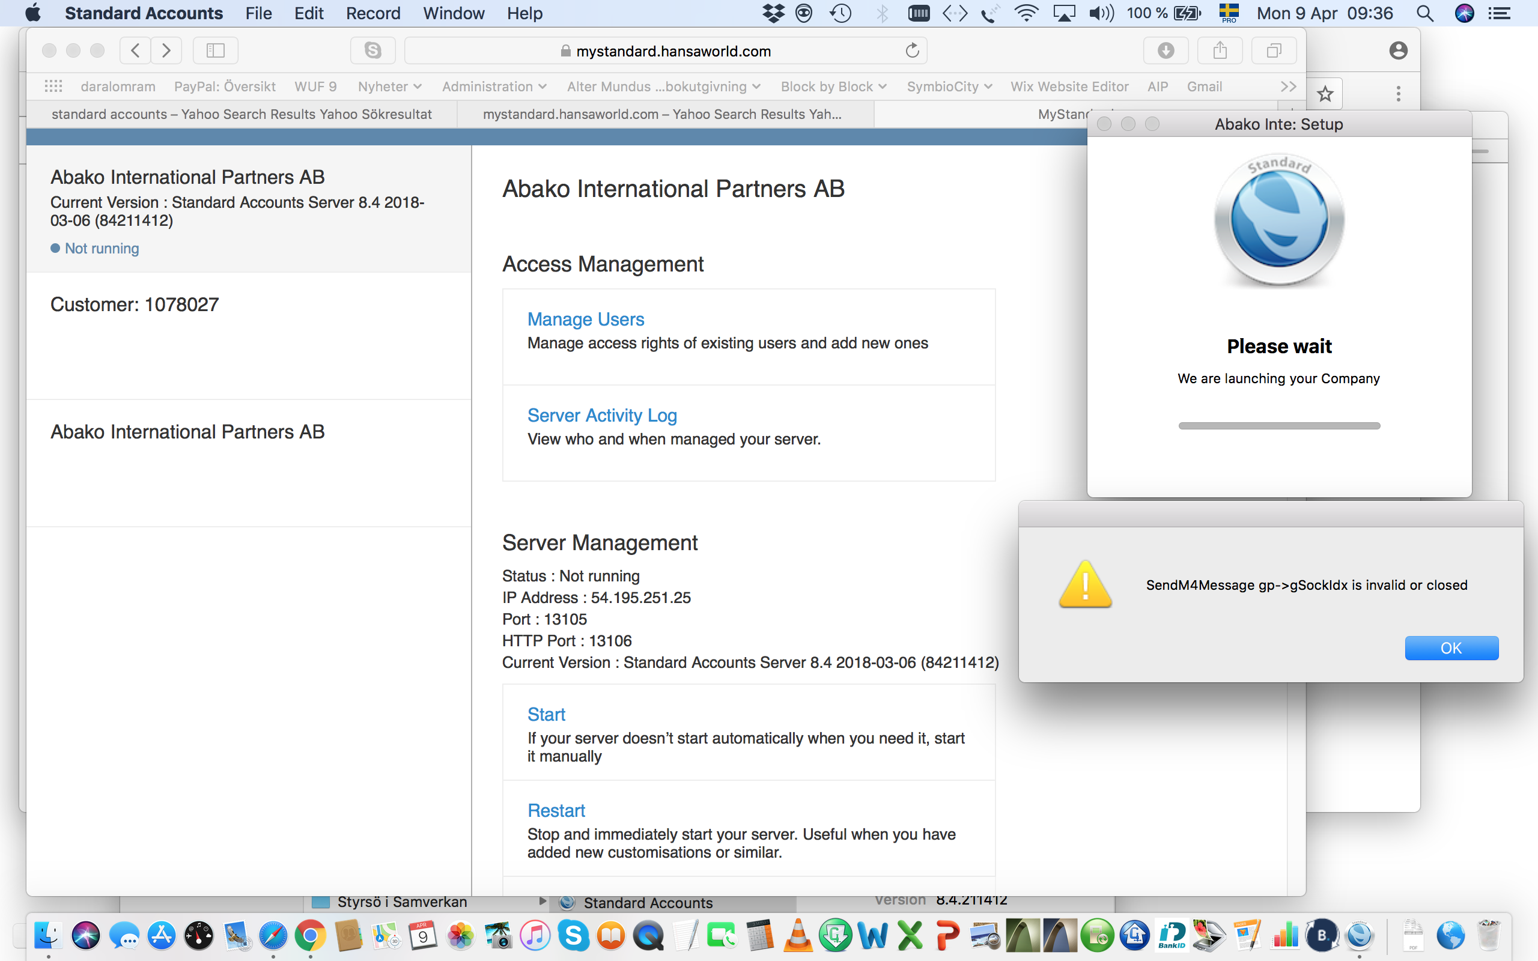
Task: Open the Trash in the Dock
Action: click(x=1488, y=936)
